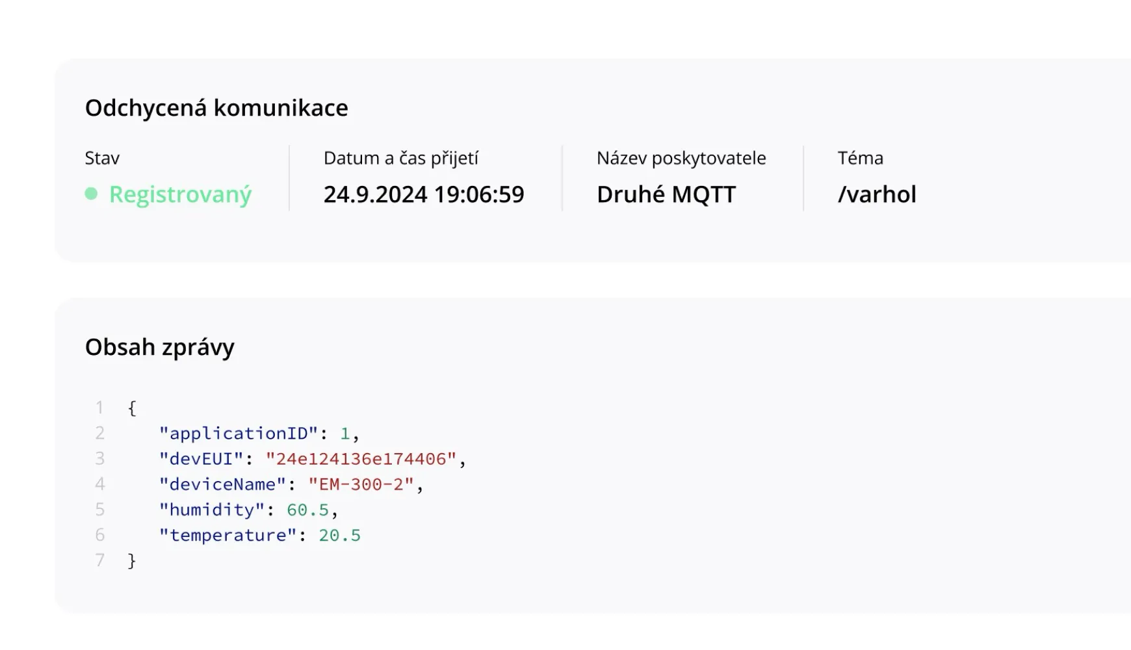Screen dimensions: 1131x650
Task: Click the humidity value 60.5
Action: (307, 510)
